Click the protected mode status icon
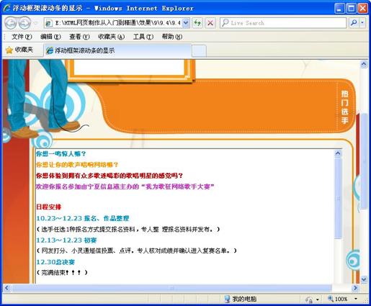 tap(309, 299)
